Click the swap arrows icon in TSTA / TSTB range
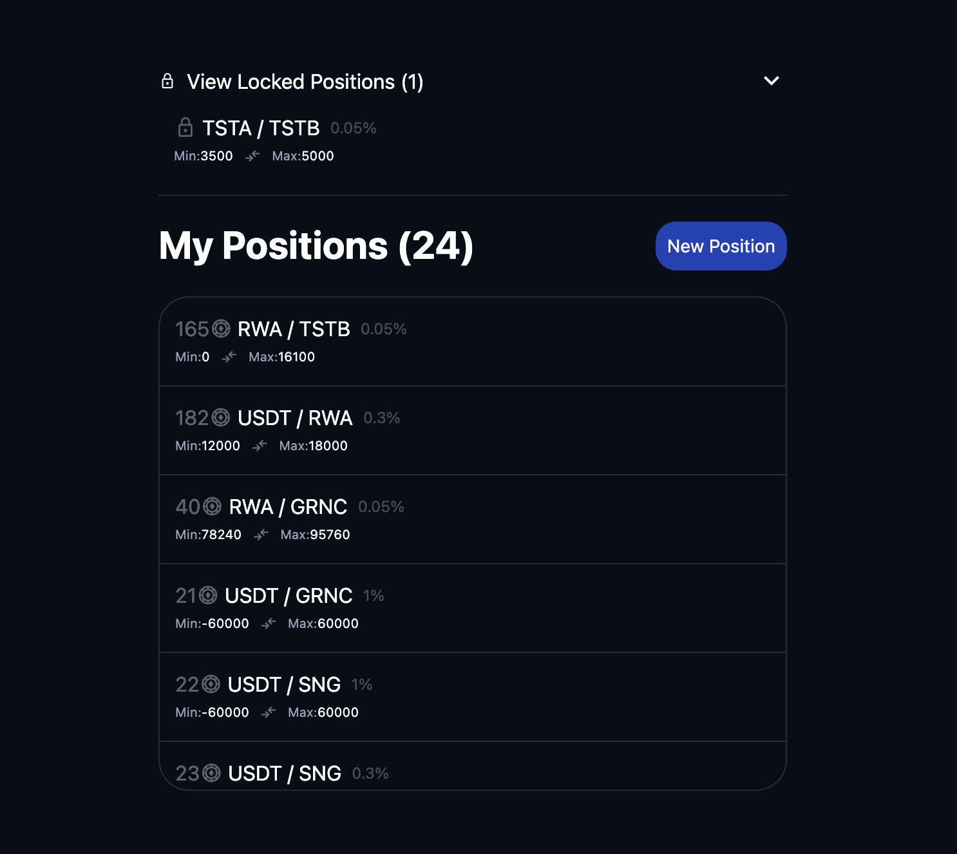The width and height of the screenshot is (957, 854). tap(252, 156)
